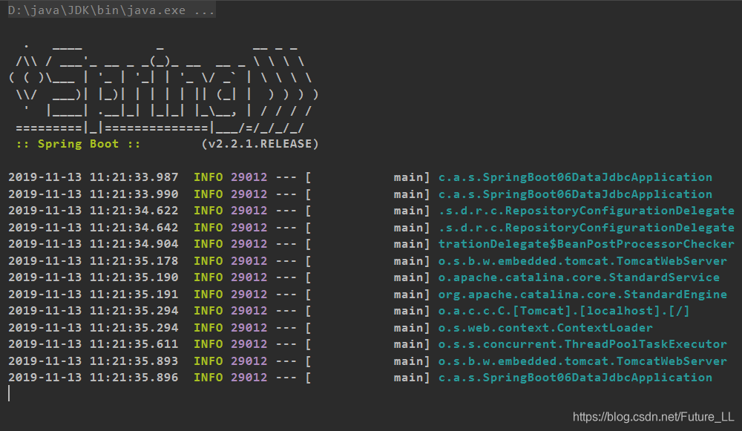This screenshot has height=431, width=742.
Task: Click the timestamp "11:21:35.896"
Action: pyautogui.click(x=134, y=378)
